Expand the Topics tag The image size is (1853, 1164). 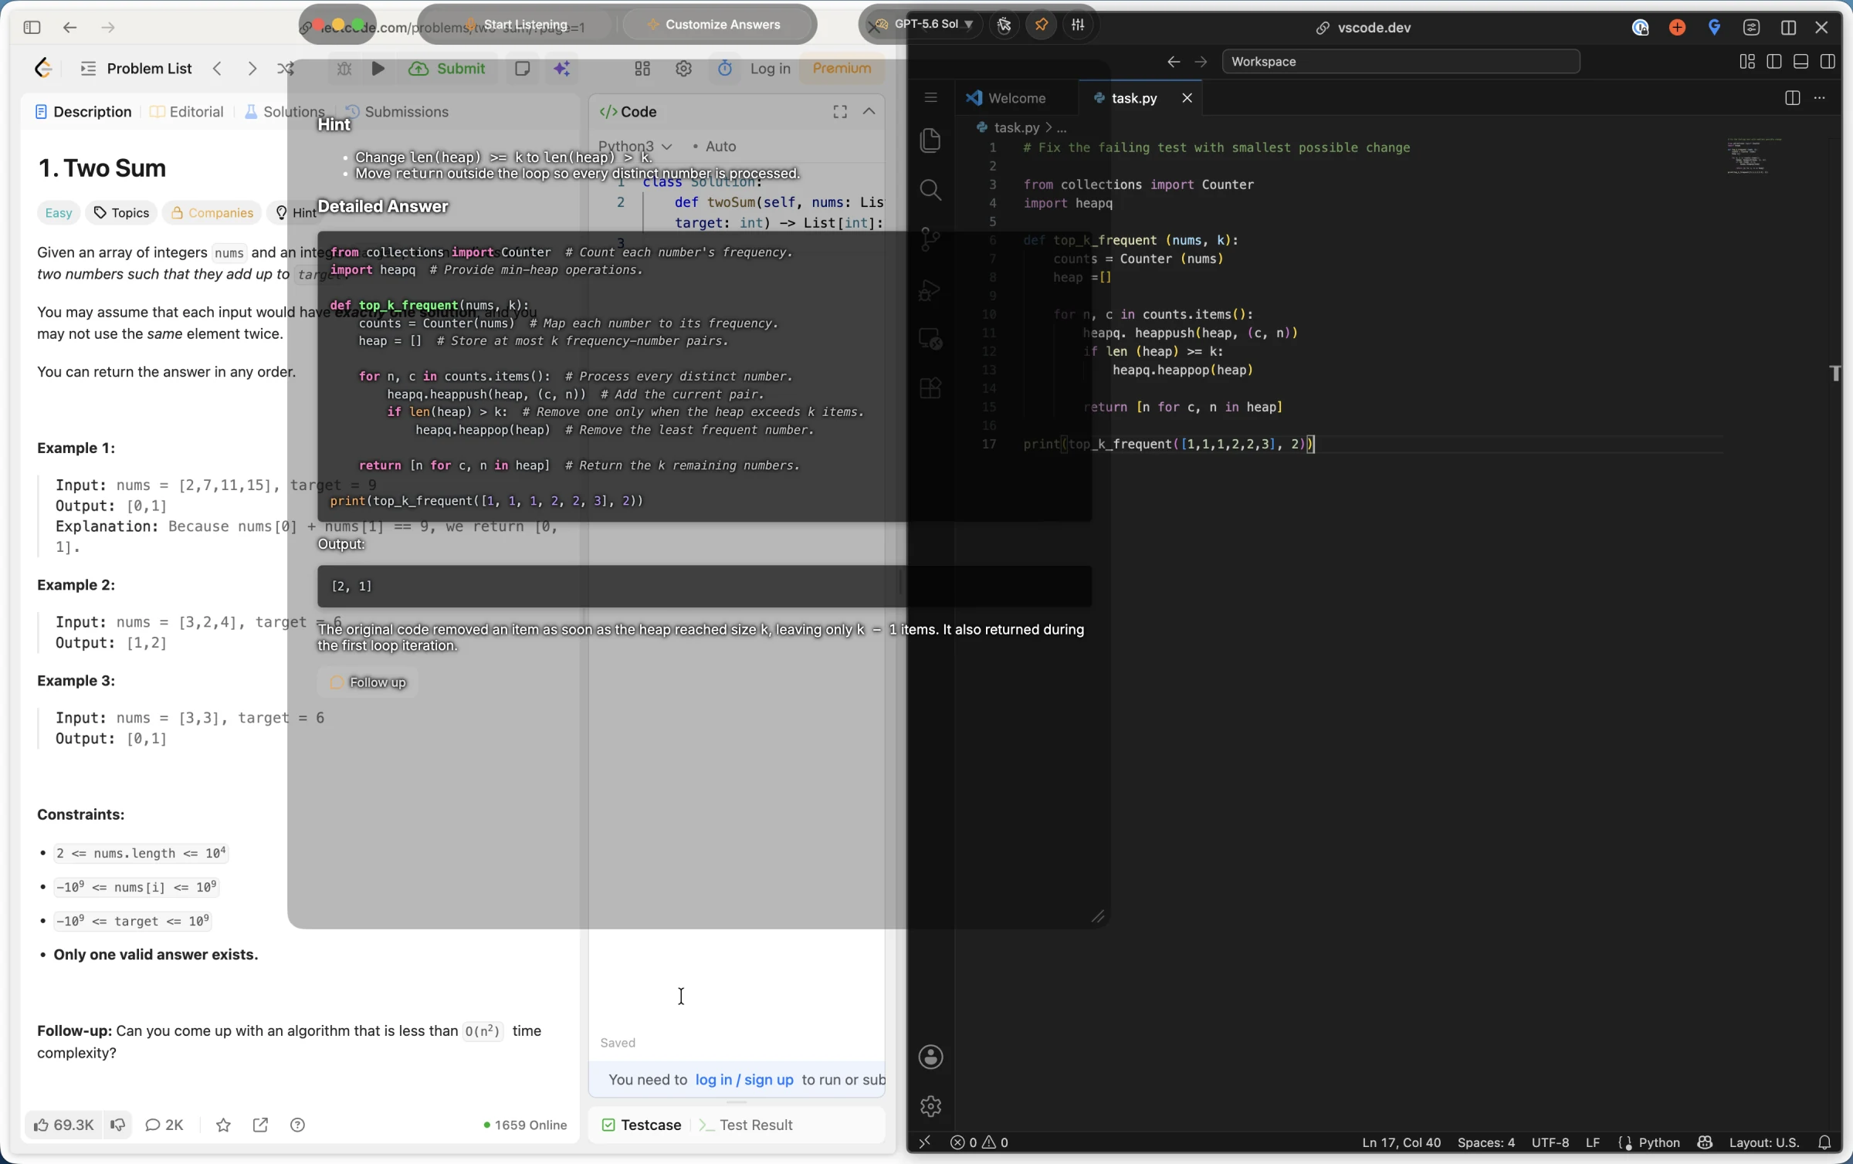click(121, 213)
